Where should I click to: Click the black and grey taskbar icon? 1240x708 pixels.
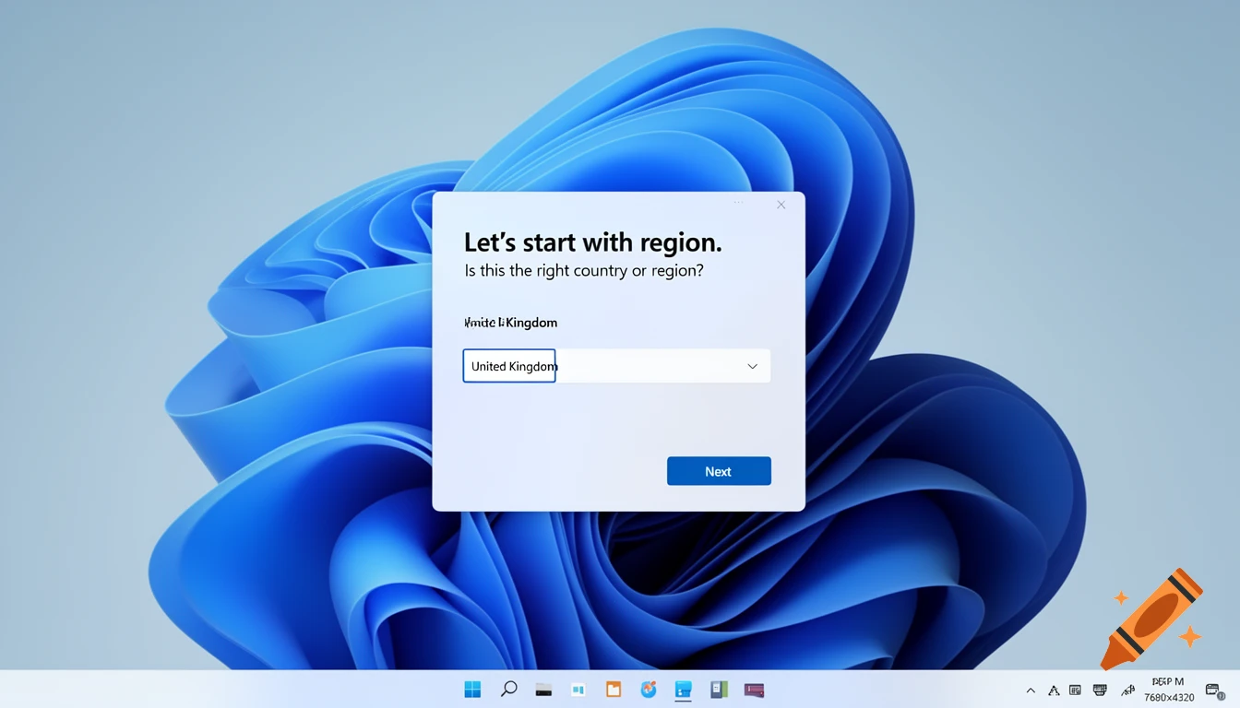point(543,690)
